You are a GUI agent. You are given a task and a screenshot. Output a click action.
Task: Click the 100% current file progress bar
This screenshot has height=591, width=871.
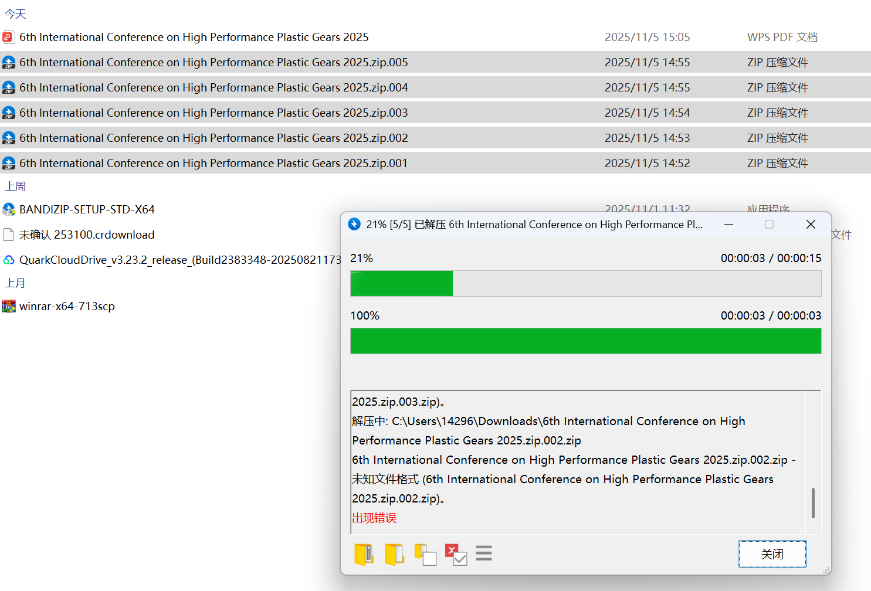click(585, 341)
